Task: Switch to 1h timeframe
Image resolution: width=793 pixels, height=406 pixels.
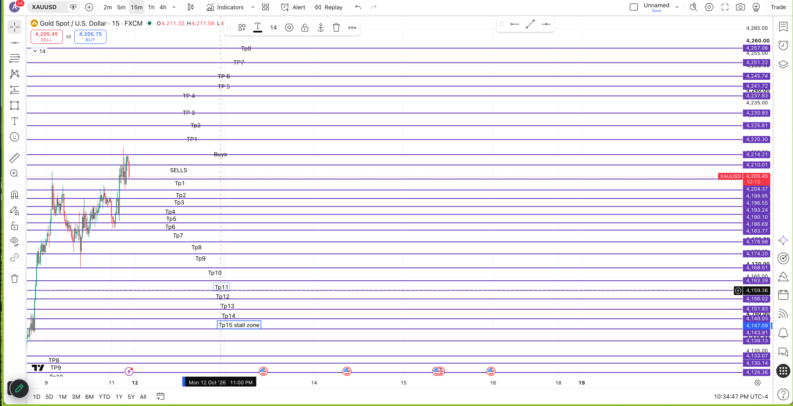Action: (x=151, y=7)
